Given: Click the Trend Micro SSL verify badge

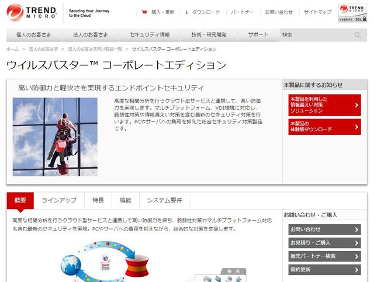Looking at the screenshot, I should 352,13.
